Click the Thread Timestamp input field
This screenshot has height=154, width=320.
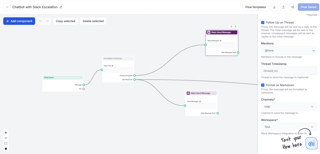click(x=289, y=71)
